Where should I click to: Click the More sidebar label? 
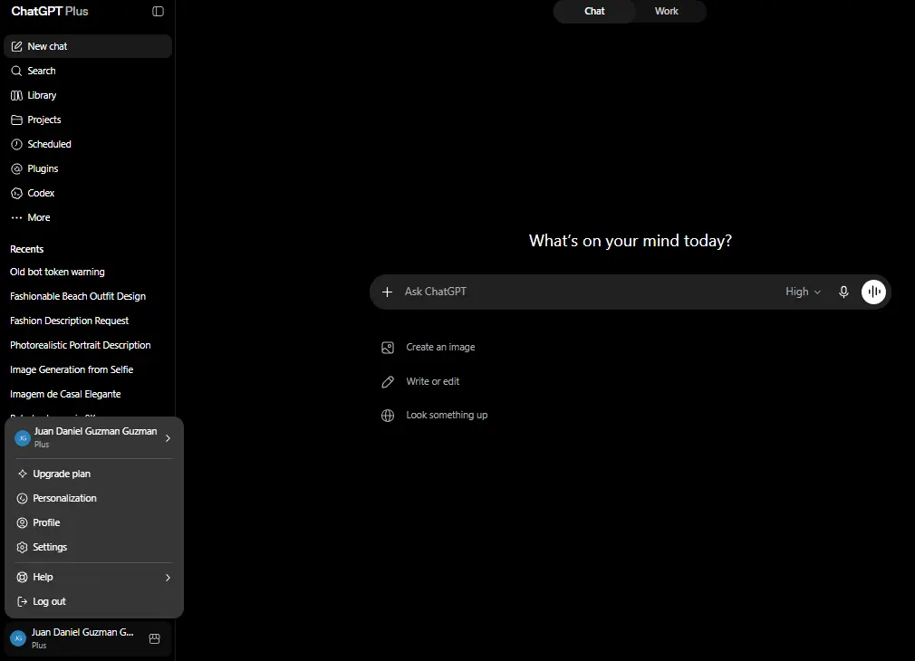tap(39, 217)
